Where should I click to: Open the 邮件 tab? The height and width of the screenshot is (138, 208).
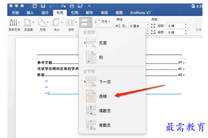tap(89, 13)
